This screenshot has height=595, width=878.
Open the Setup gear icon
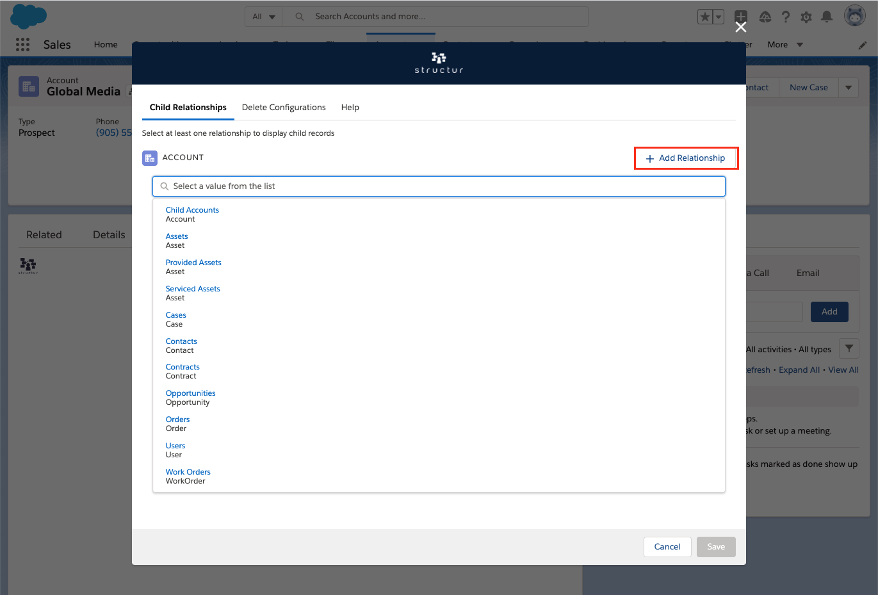[806, 17]
